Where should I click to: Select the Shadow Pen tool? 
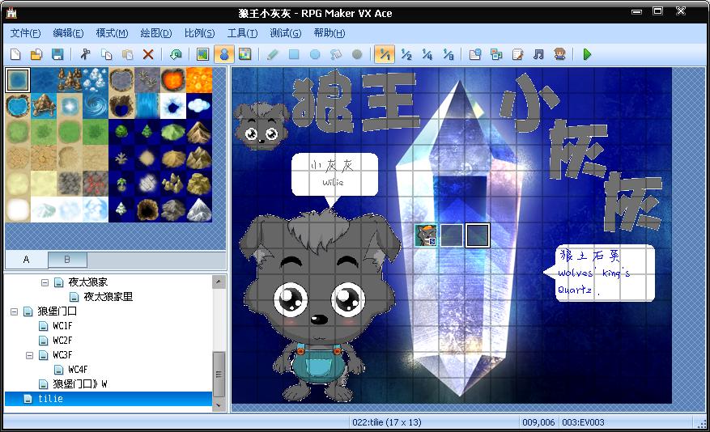(x=357, y=54)
